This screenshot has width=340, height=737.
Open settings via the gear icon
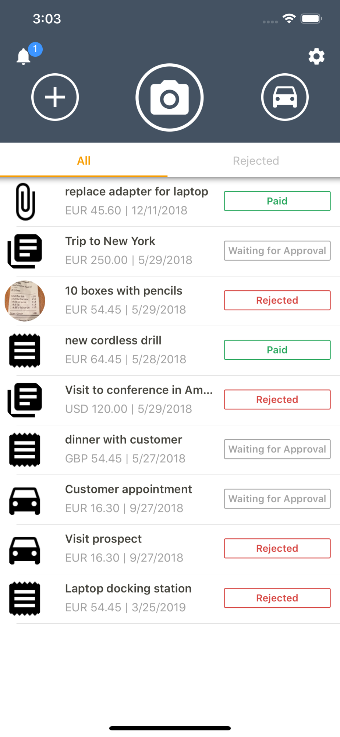(x=316, y=57)
